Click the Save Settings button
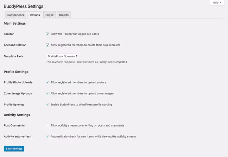The width and height of the screenshot is (228, 157). tap(14, 148)
